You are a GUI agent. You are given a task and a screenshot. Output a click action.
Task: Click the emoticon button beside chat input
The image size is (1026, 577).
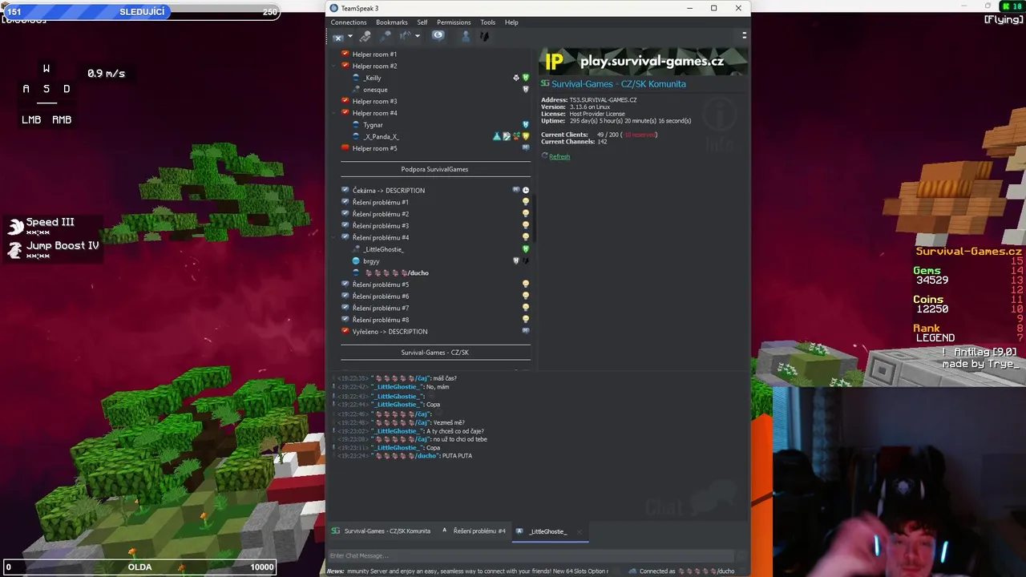741,555
